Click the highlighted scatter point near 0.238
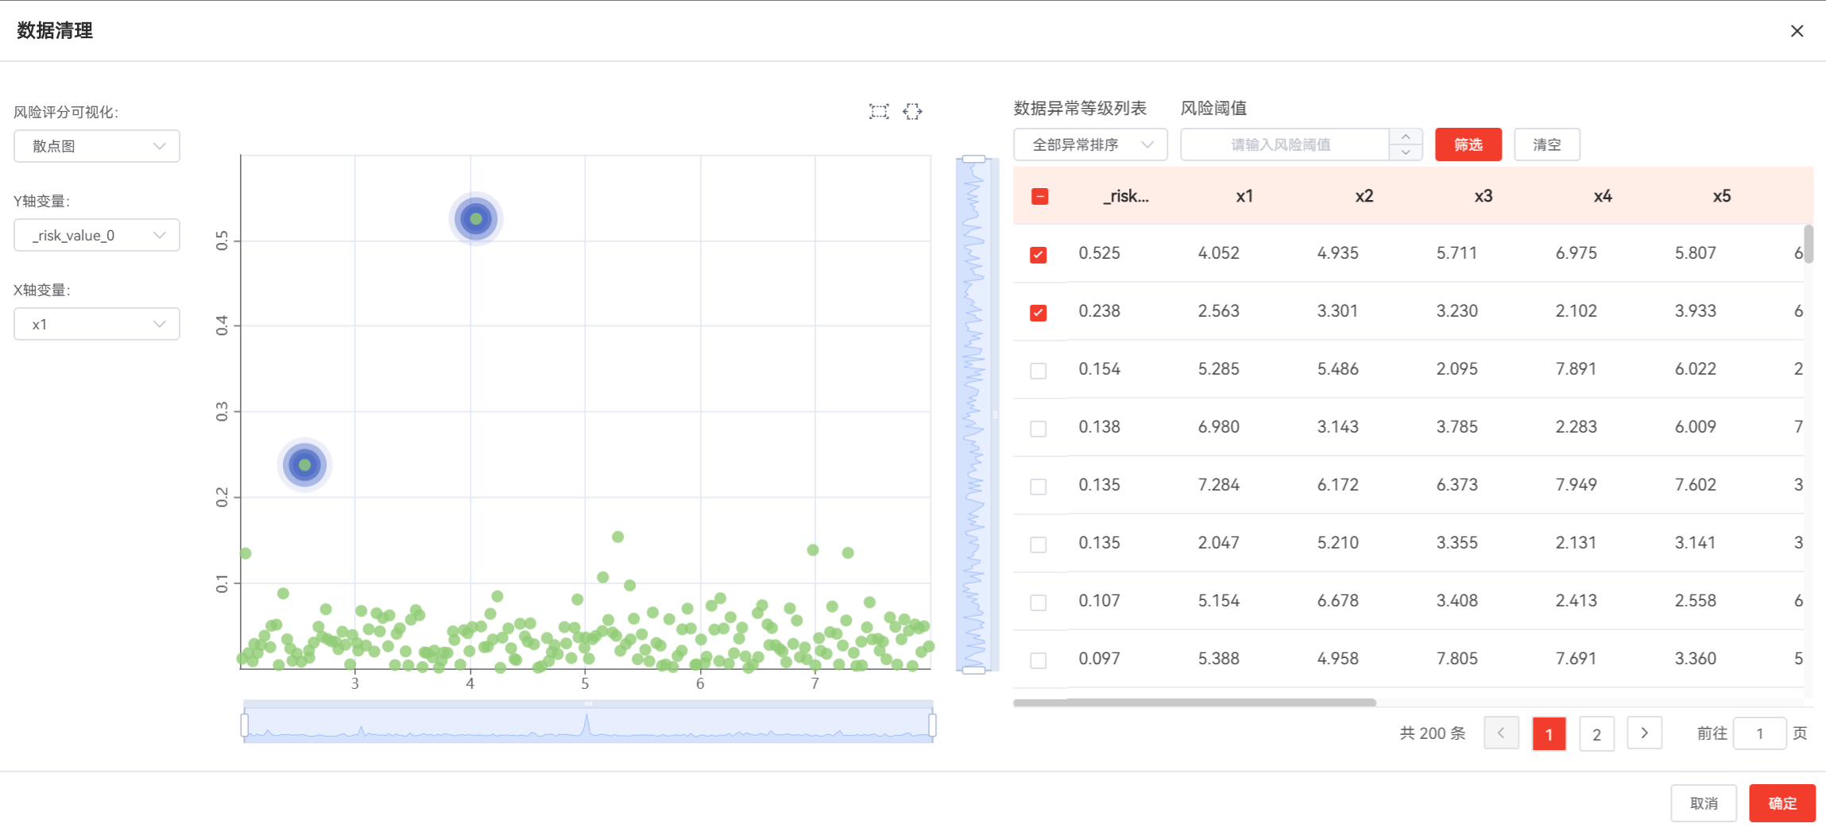 point(304,465)
